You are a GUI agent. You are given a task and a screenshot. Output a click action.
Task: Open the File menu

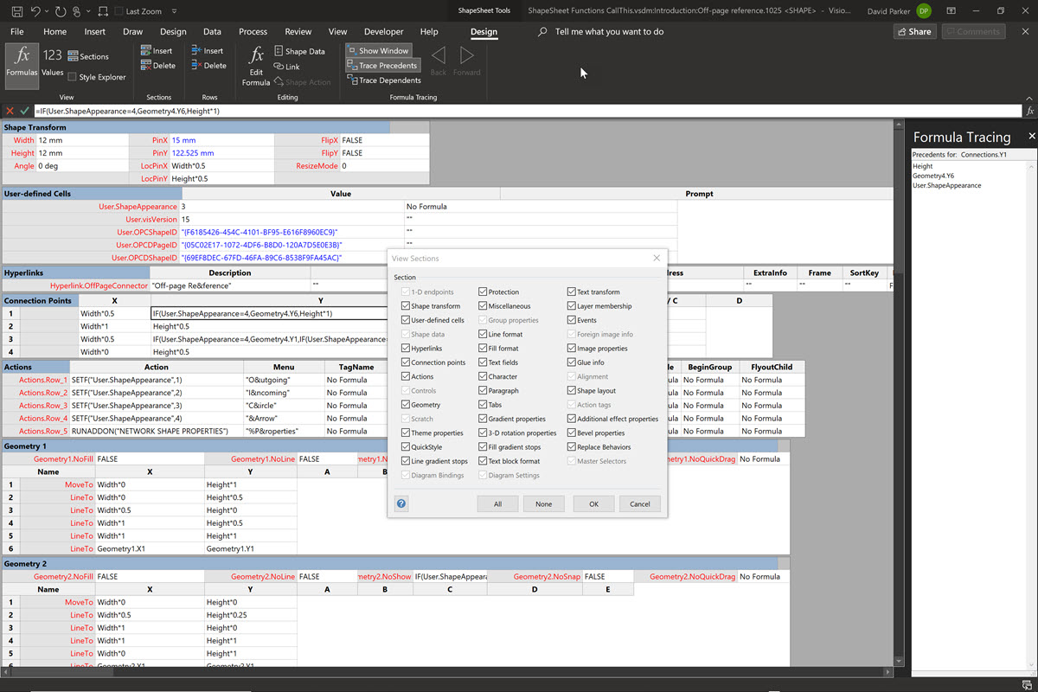pyautogui.click(x=16, y=32)
